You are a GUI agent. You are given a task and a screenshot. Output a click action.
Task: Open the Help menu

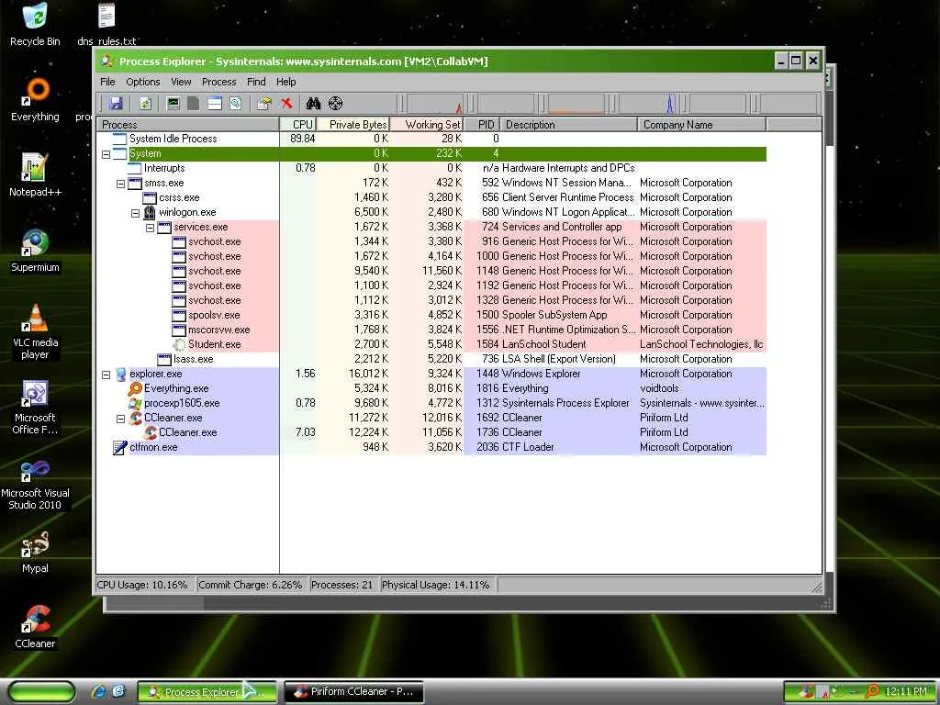click(286, 82)
